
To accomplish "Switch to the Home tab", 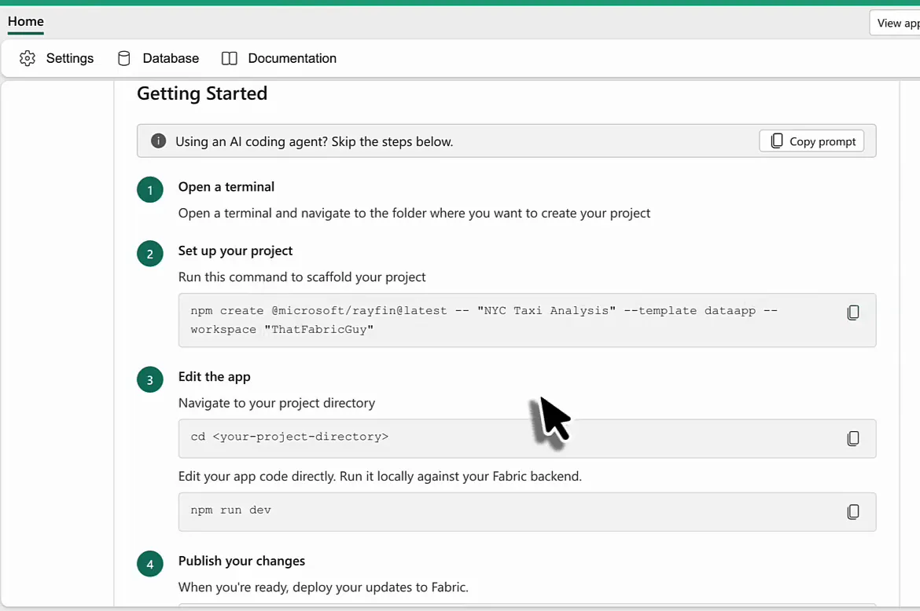I will (x=26, y=22).
